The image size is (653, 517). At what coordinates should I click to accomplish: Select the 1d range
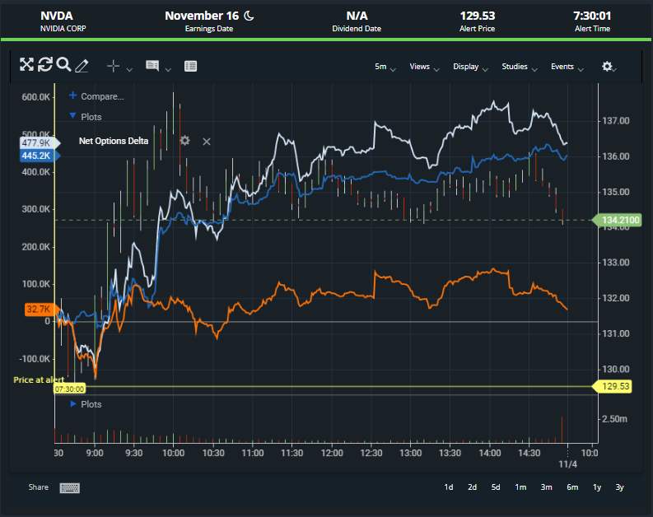click(449, 487)
